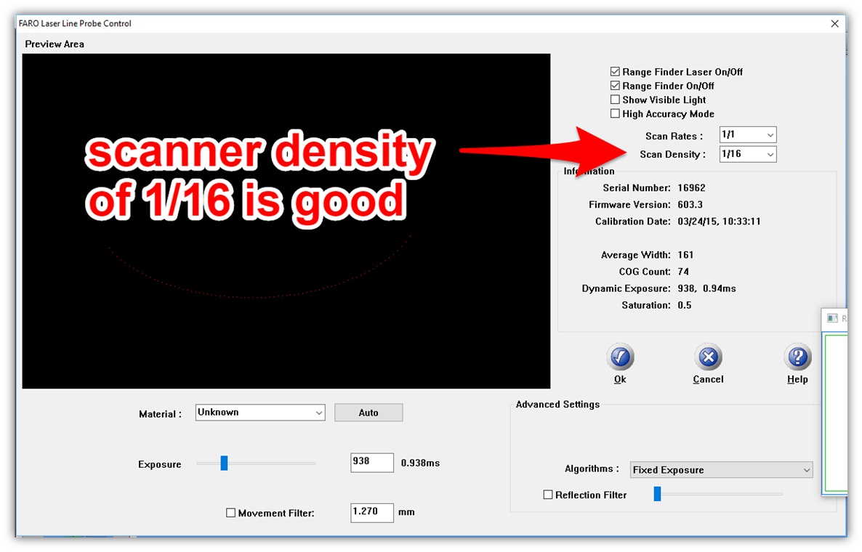The height and width of the screenshot is (552, 862).
Task: Open the Scan Rates dropdown
Action: (747, 135)
